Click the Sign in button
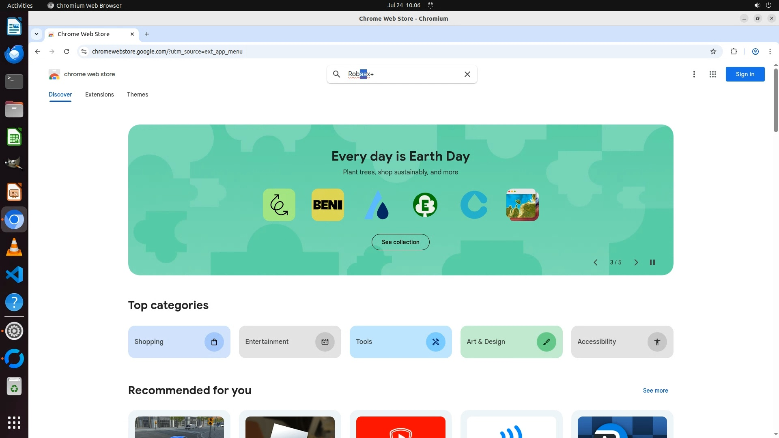This screenshot has height=438, width=779. pyautogui.click(x=745, y=74)
